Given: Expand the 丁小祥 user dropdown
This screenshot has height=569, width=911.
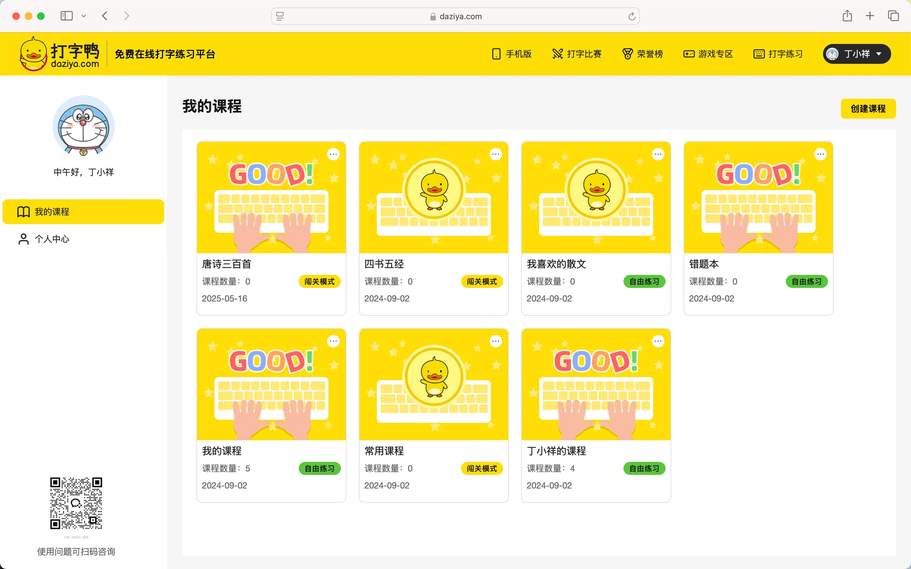Looking at the screenshot, I should pos(856,54).
